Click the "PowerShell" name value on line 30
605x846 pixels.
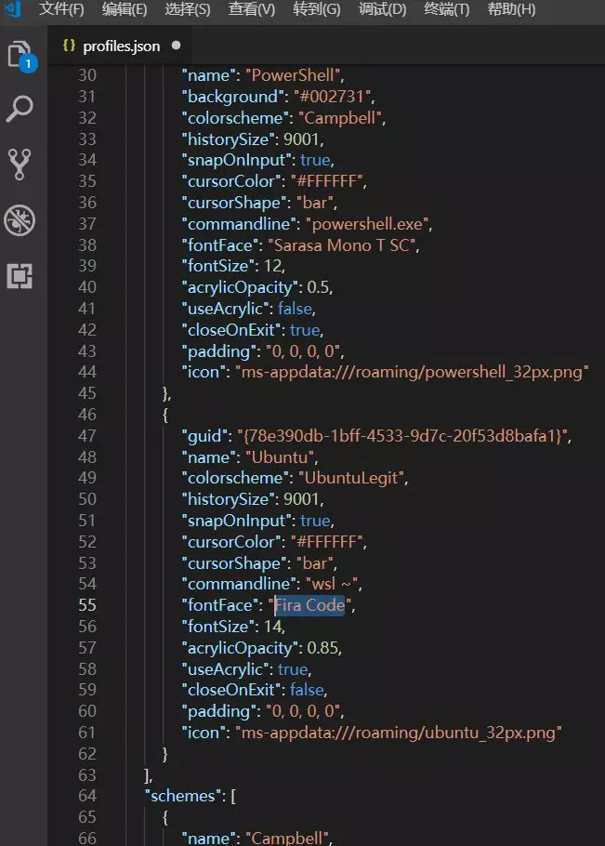tap(294, 75)
